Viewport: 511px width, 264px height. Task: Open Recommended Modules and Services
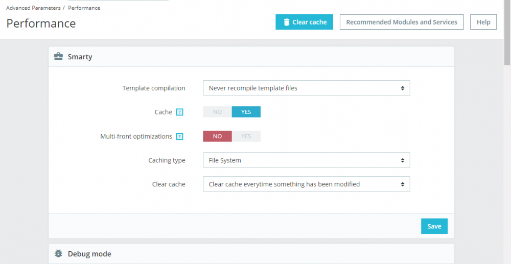pos(402,22)
